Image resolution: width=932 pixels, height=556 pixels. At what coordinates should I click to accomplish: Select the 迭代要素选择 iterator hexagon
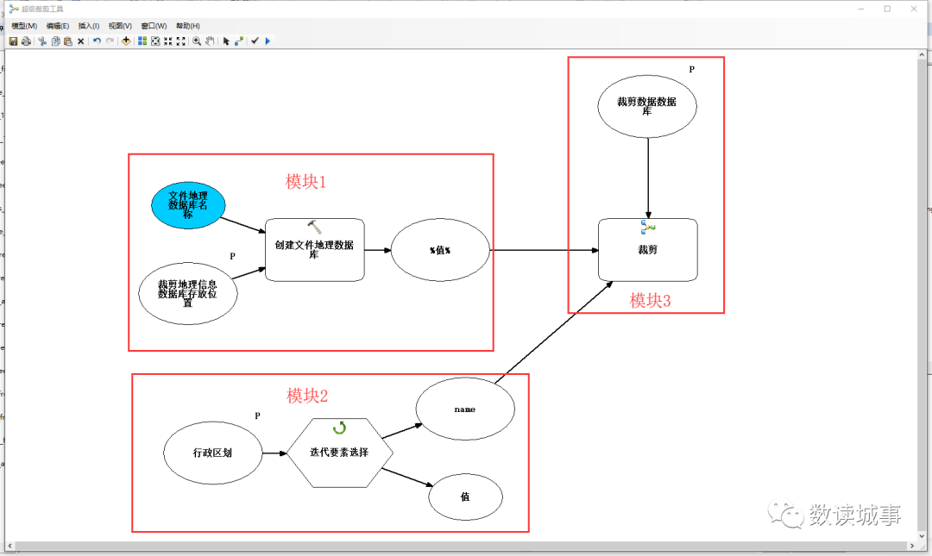(340, 453)
